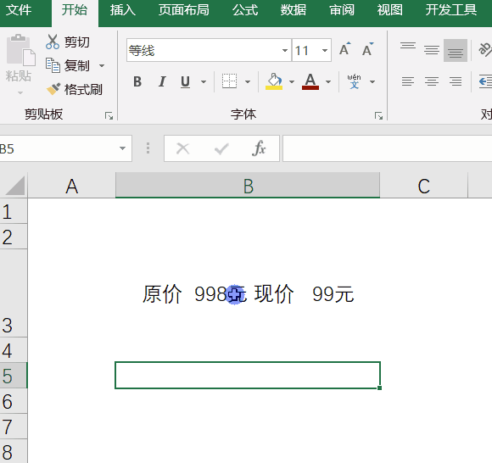Open the clipboard pane launcher
Screen dimensions: 492x463
click(109, 116)
